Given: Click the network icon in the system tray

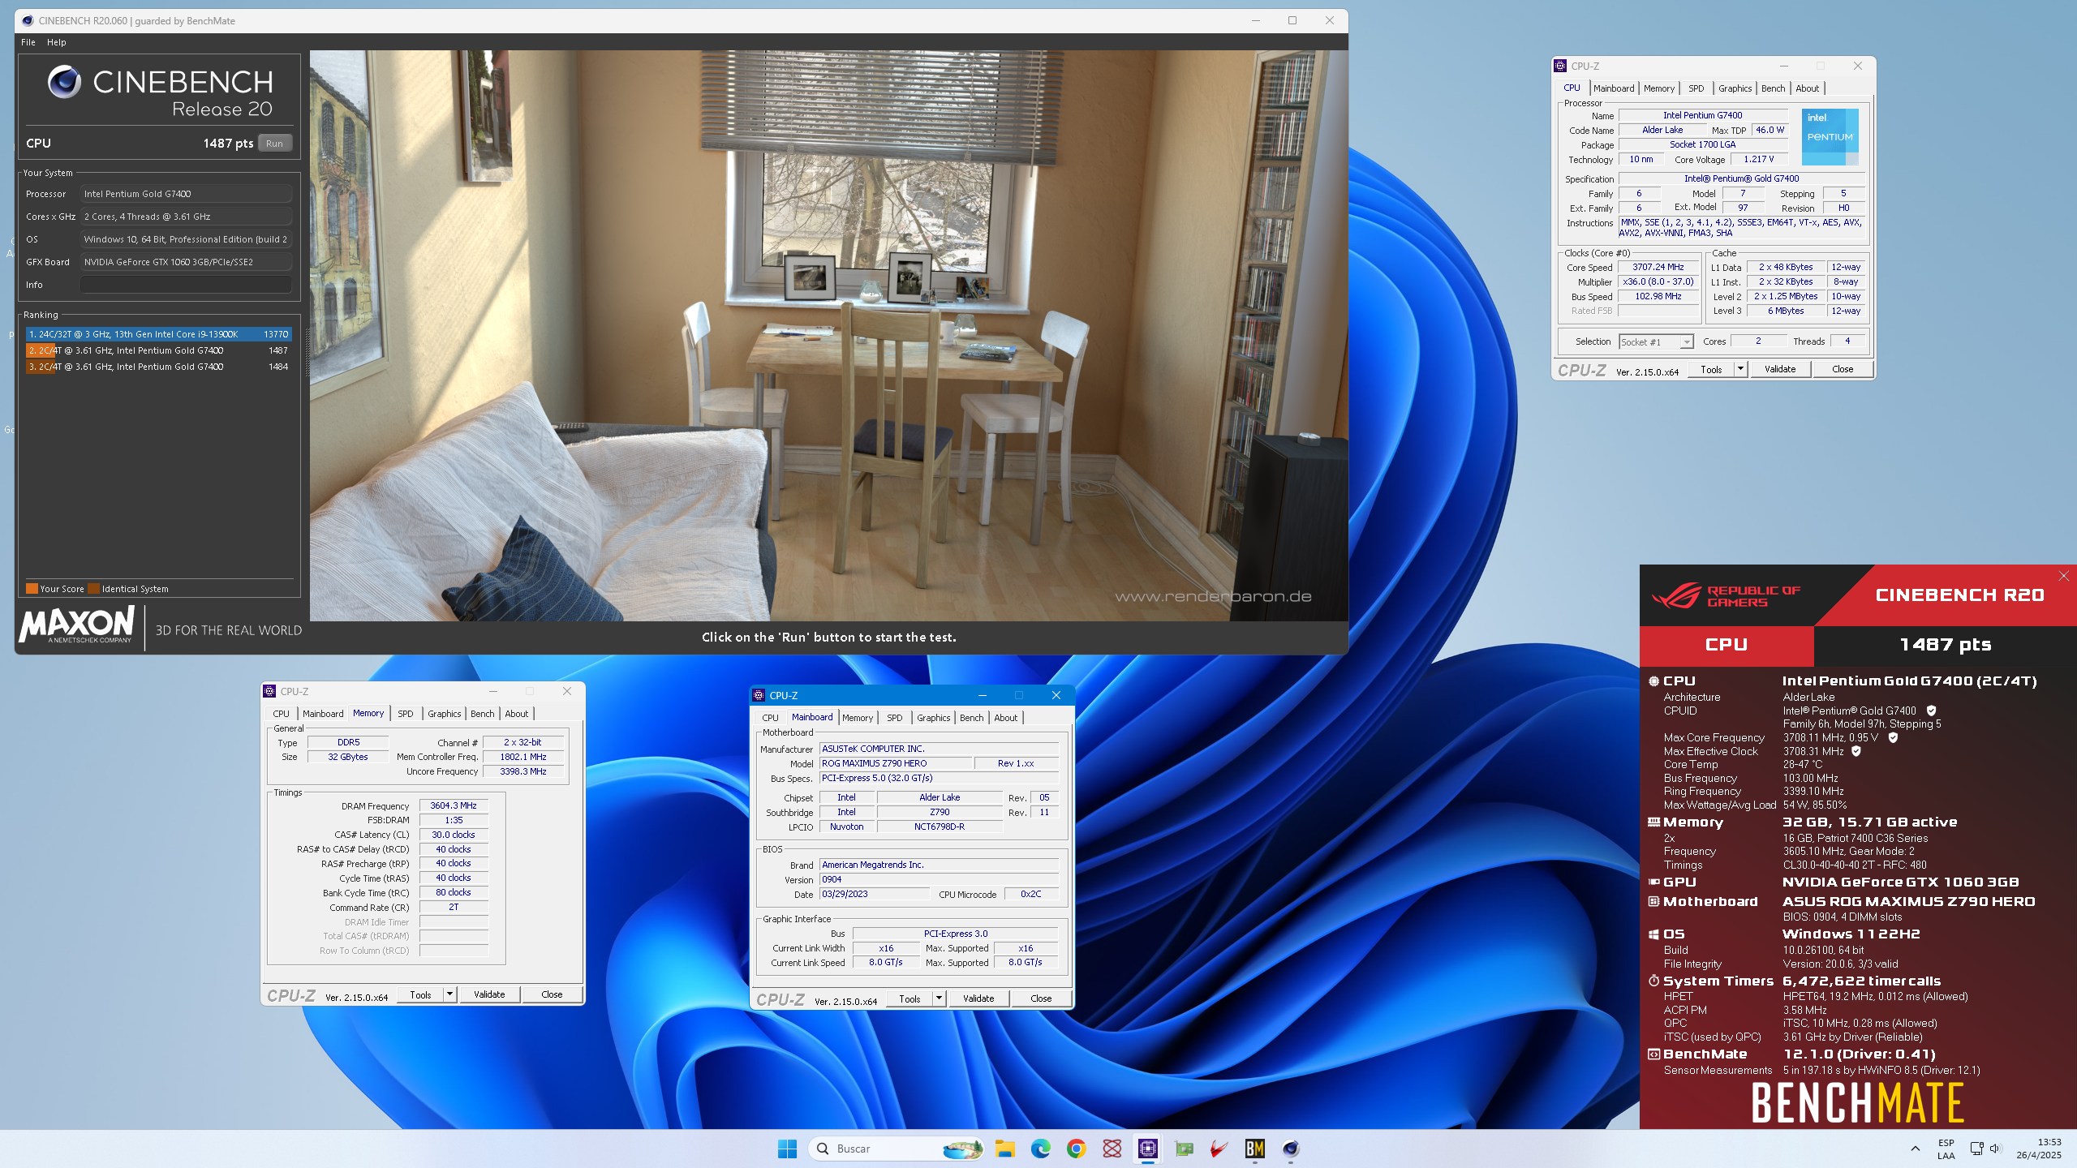Looking at the screenshot, I should tap(1977, 1149).
